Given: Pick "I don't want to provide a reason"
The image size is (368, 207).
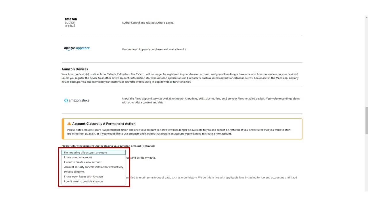Looking at the screenshot, I should (94, 181).
